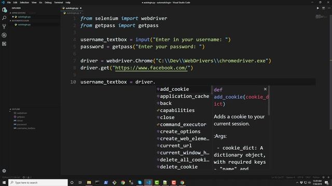Image resolution: width=332 pixels, height=186 pixels.
Task: Choose capabilities from the suggestions
Action: pyautogui.click(x=183, y=111)
